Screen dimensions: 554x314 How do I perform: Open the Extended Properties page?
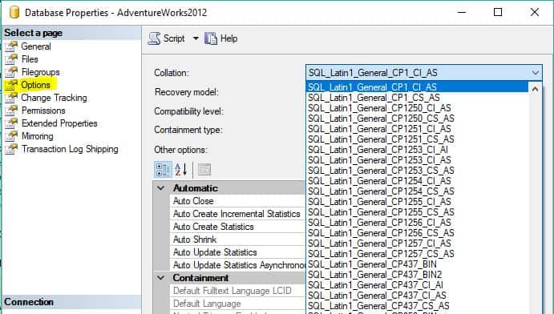[x=59, y=123]
